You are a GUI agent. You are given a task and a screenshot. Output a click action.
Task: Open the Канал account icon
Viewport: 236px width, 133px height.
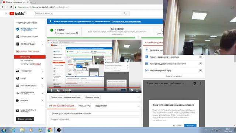click(x=18, y=78)
